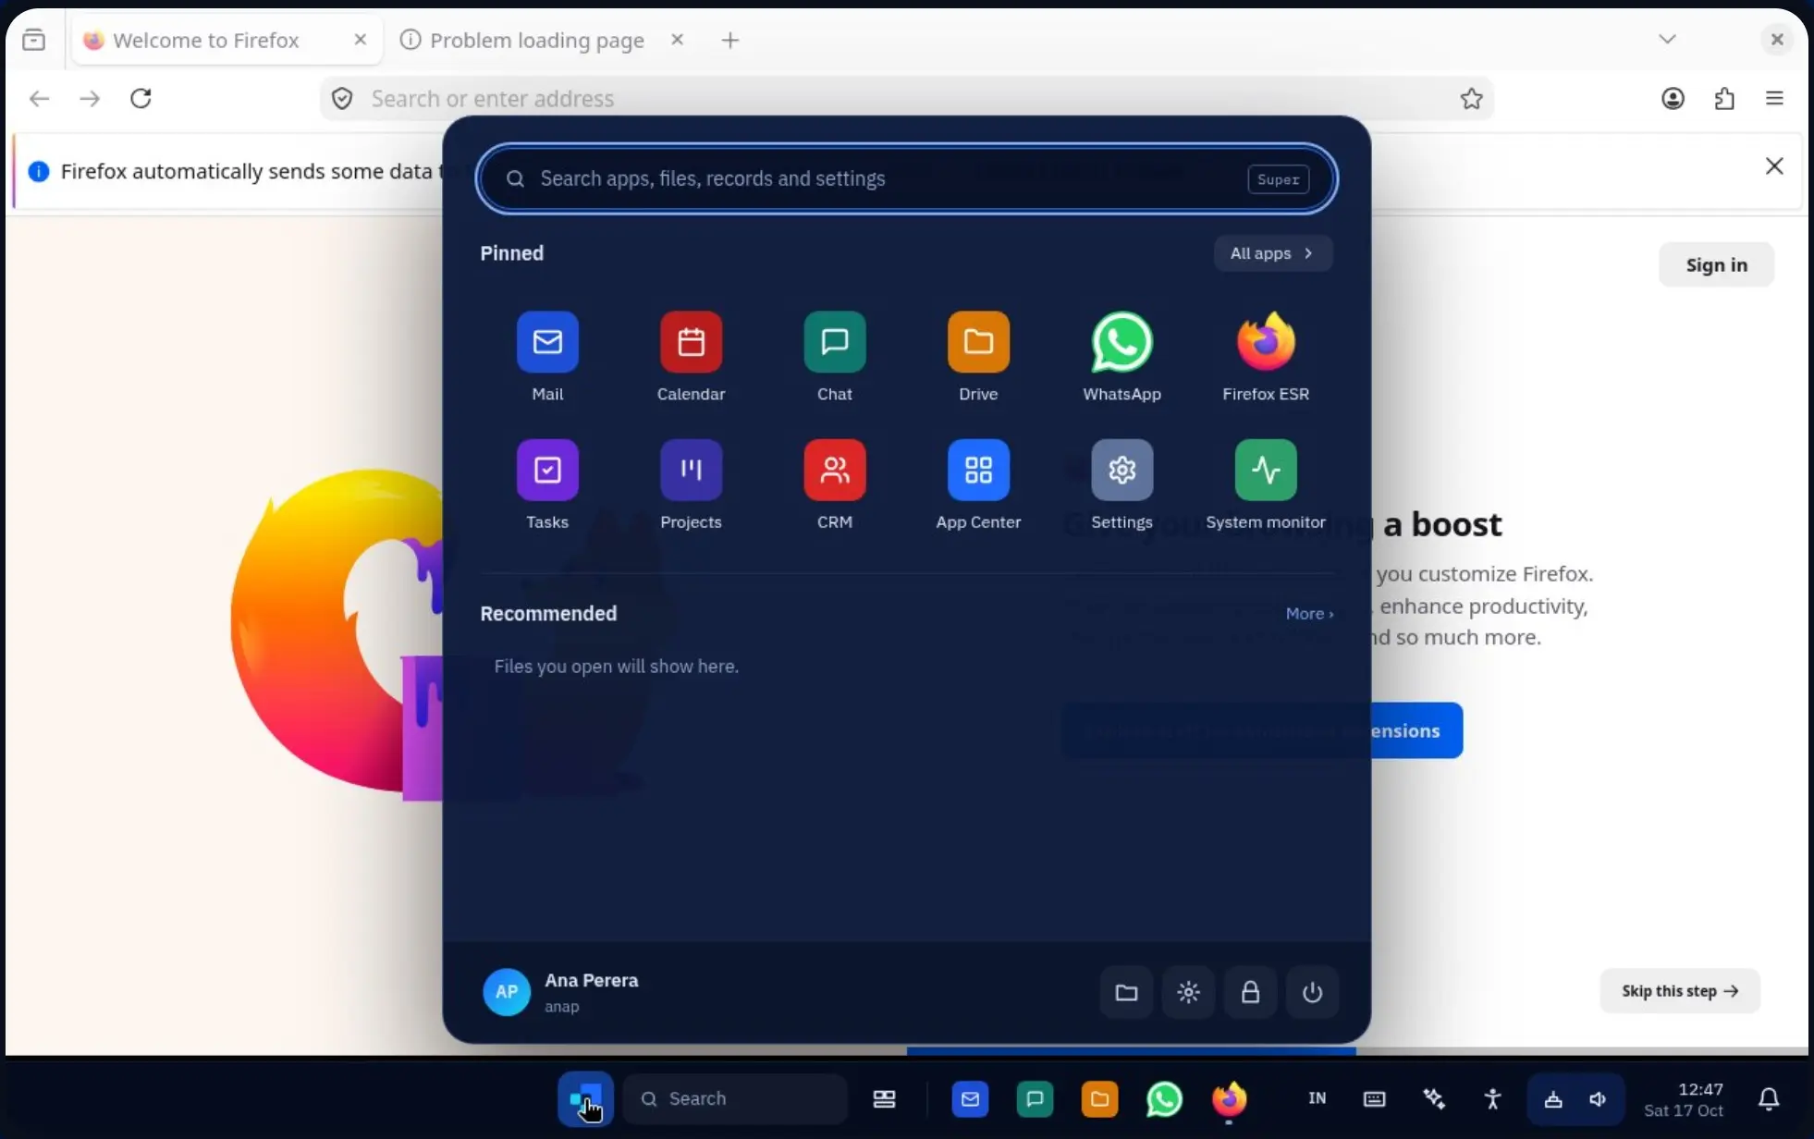Open the sparkle assistant tray icon
This screenshot has width=1814, height=1139.
click(x=1433, y=1098)
